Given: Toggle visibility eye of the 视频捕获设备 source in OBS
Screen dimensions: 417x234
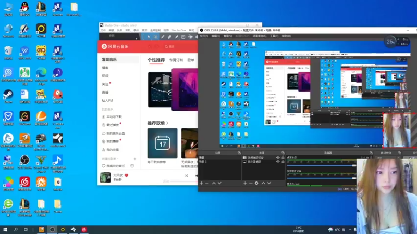Looking at the screenshot, I should (278, 158).
